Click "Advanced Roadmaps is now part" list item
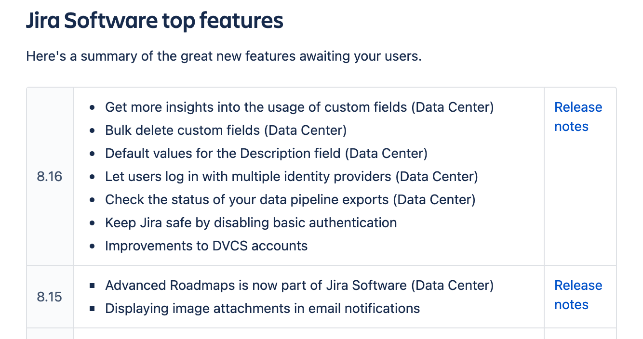This screenshot has height=339, width=643. tap(299, 285)
